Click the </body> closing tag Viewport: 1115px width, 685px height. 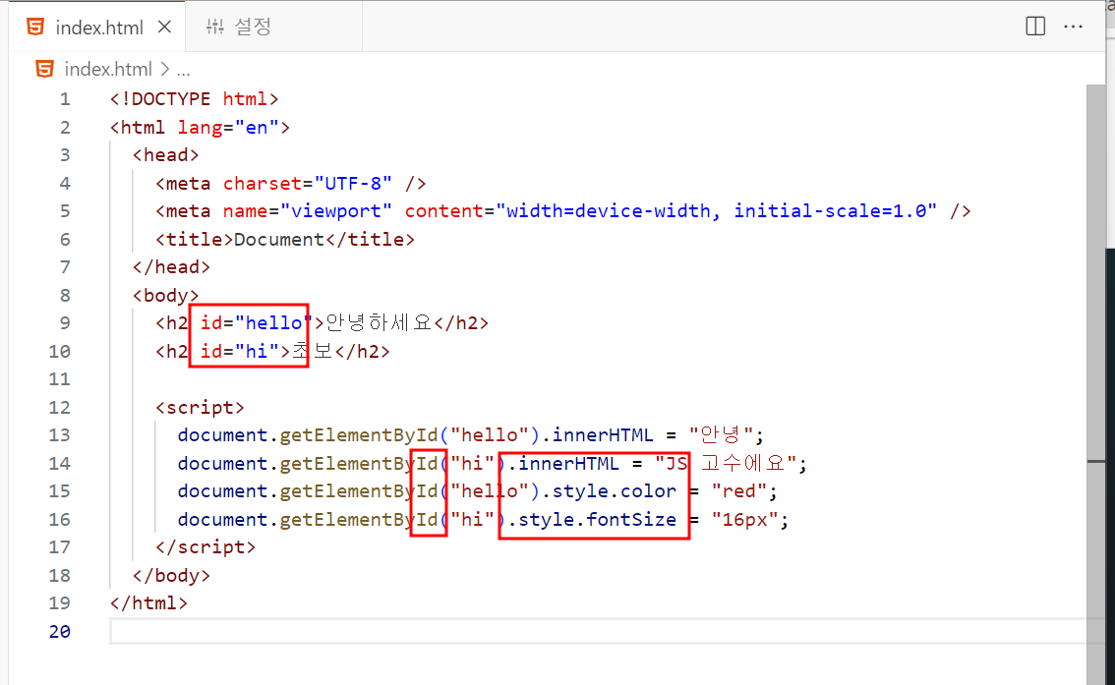coord(171,575)
